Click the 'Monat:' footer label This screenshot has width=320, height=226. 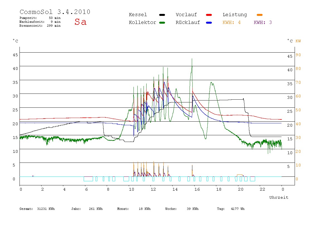123,209
